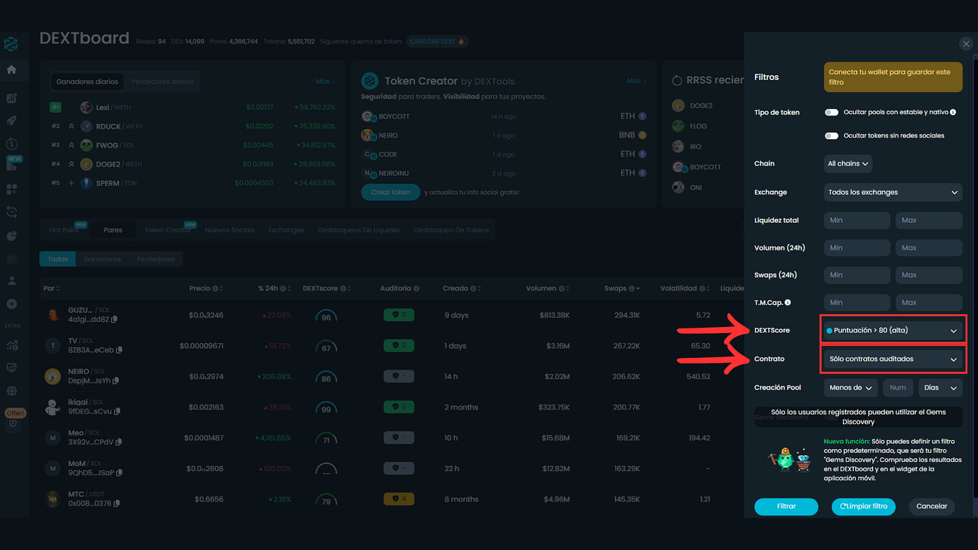This screenshot has height=550, width=978.
Task: Click Creación Pool Num field
Action: tap(898, 387)
